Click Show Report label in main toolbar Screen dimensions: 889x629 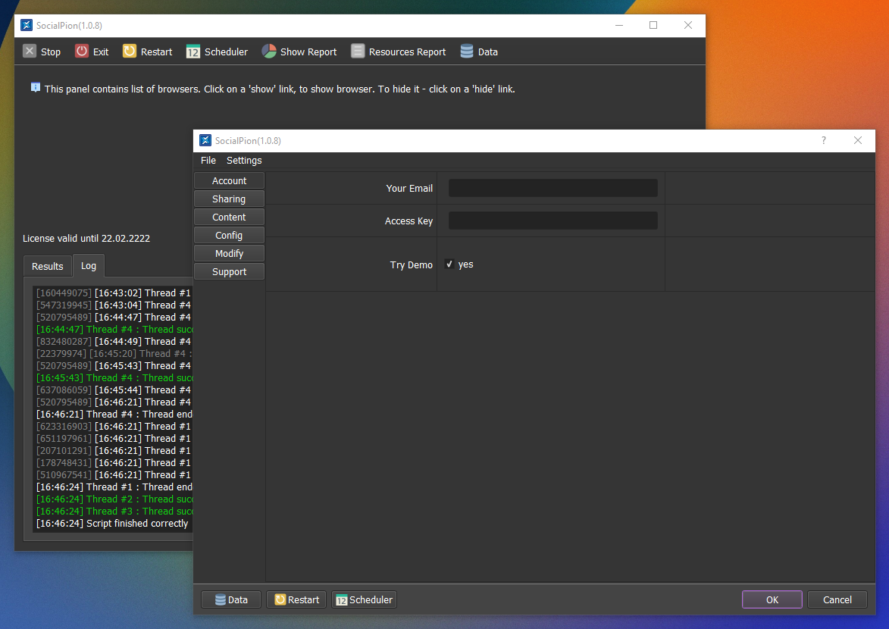[x=308, y=52]
